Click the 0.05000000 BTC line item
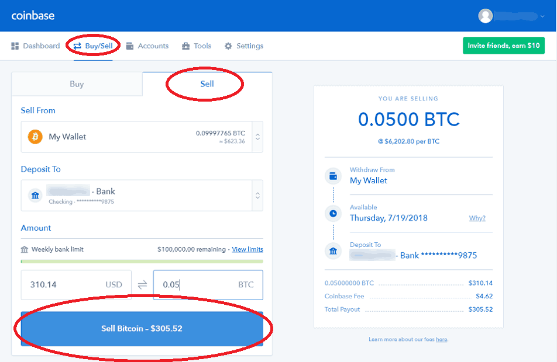Viewport: 557px width, 362px height. coord(349,283)
